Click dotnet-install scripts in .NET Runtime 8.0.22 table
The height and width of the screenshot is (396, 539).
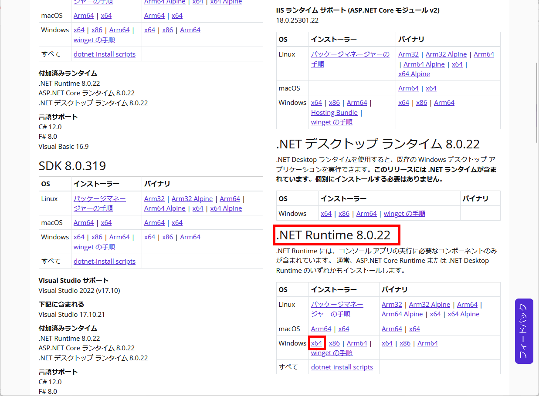[x=342, y=367]
